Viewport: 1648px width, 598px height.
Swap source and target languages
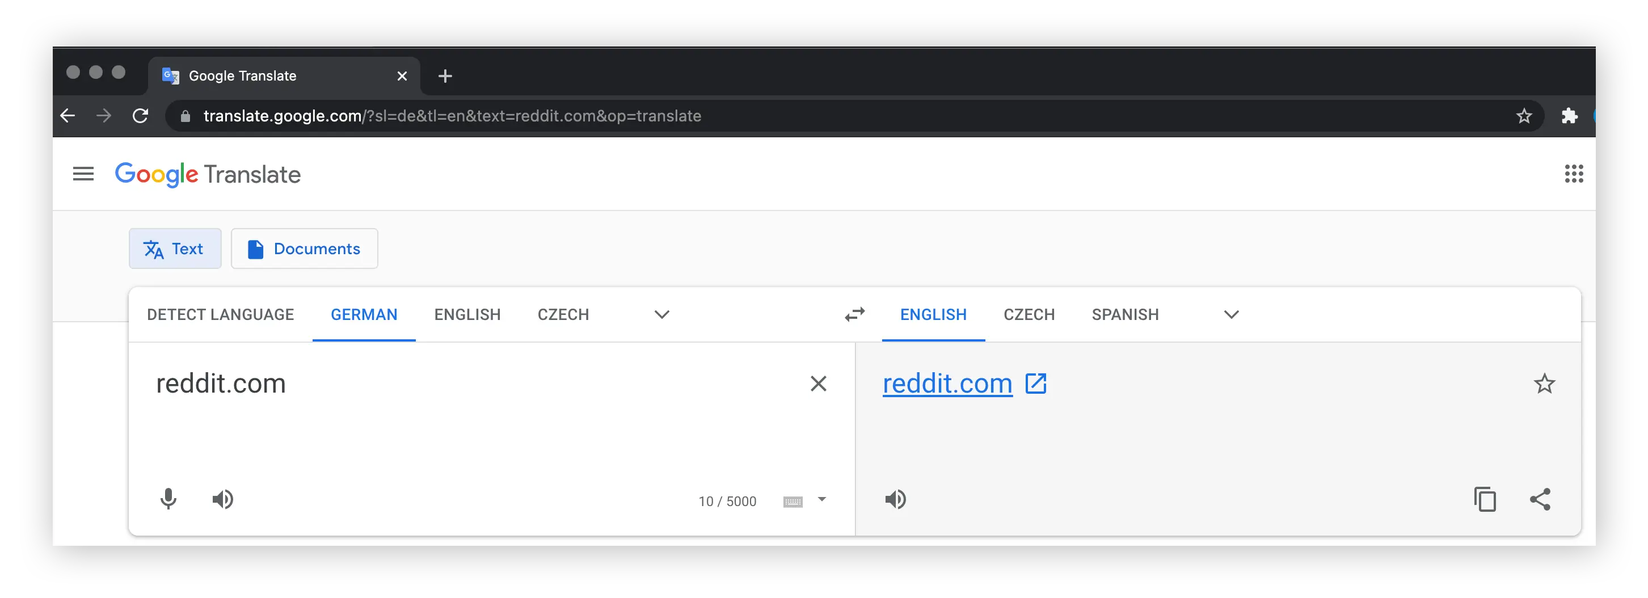pos(855,315)
